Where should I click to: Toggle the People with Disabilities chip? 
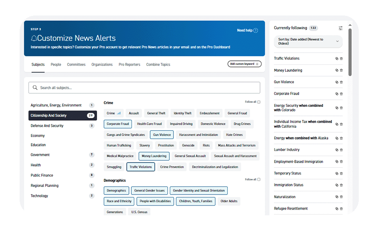(155, 201)
